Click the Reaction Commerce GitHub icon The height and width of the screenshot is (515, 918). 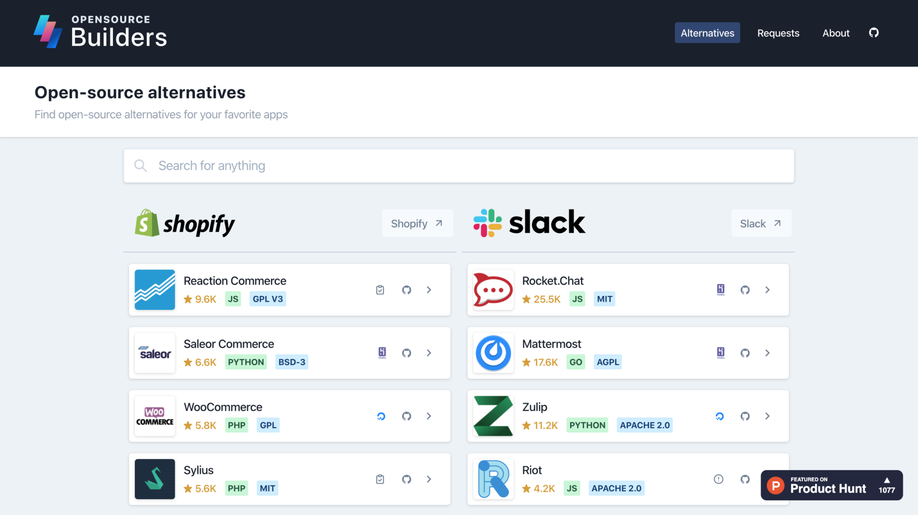tap(406, 290)
